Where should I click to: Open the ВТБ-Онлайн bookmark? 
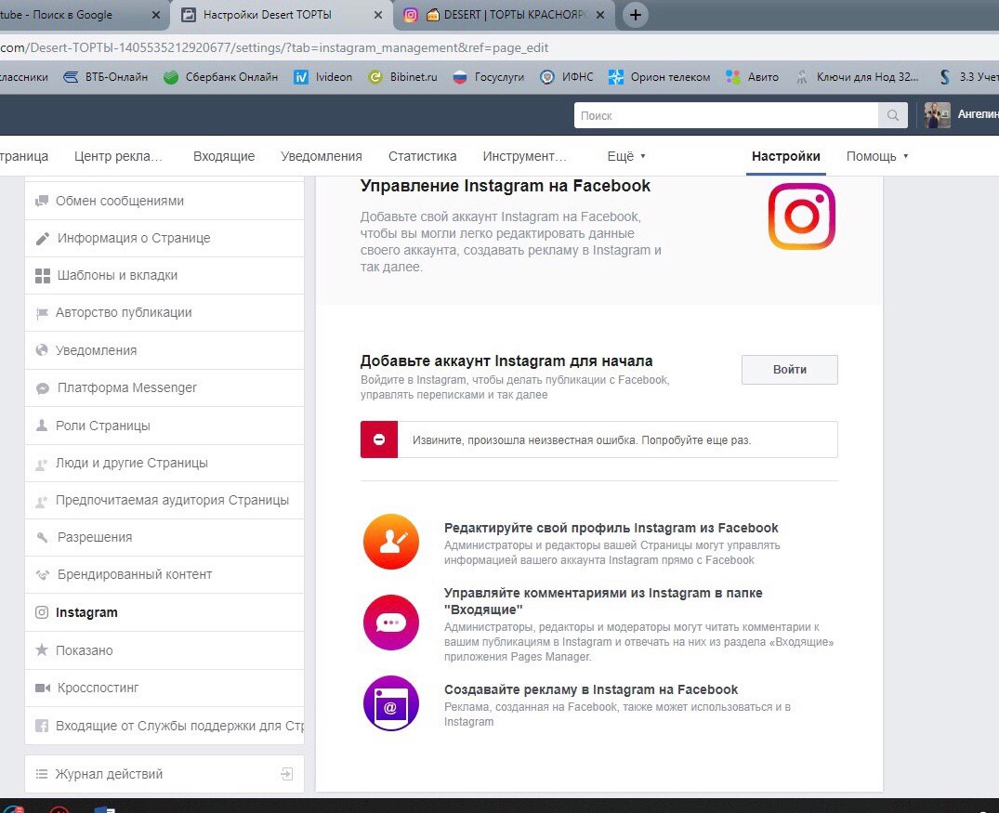(106, 77)
